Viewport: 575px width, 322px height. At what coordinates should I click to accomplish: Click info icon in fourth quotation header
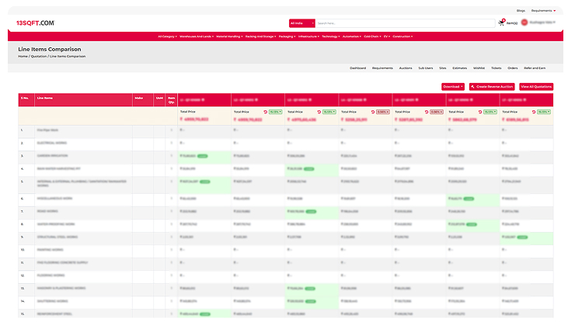pyautogui.click(x=364, y=100)
